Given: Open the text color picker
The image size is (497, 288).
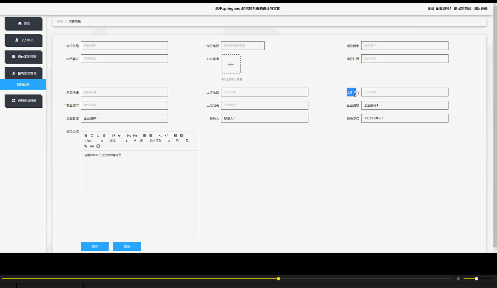Looking at the screenshot, I should click(135, 141).
